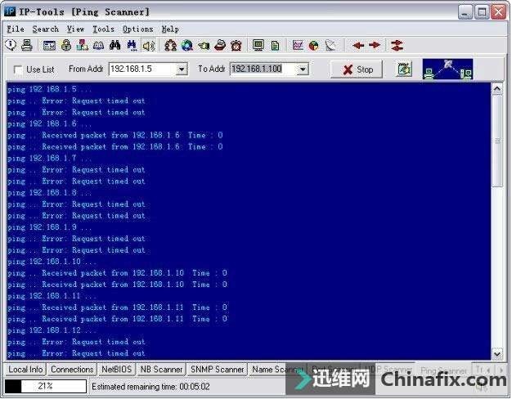Open the Tools menu
Viewport: 512px width, 399px height.
pyautogui.click(x=103, y=29)
